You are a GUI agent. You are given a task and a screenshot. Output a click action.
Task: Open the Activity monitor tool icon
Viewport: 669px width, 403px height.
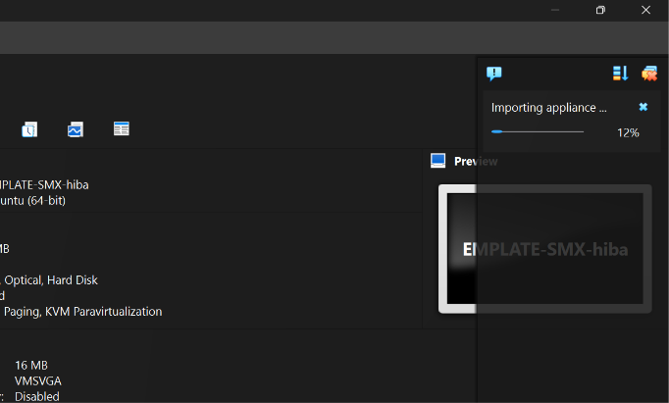pos(76,129)
